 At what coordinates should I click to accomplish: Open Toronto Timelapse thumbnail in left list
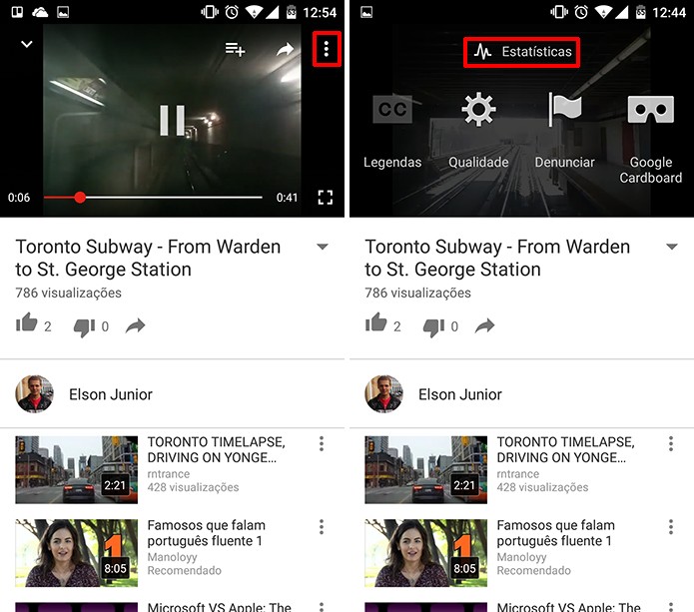click(77, 470)
